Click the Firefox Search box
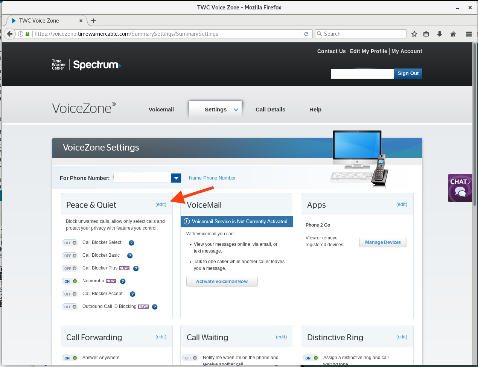478x367 pixels. (x=361, y=34)
